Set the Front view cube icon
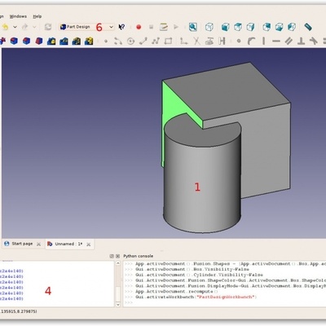Image resolution: width=326 pixels, height=326 pixels. pos(225,27)
